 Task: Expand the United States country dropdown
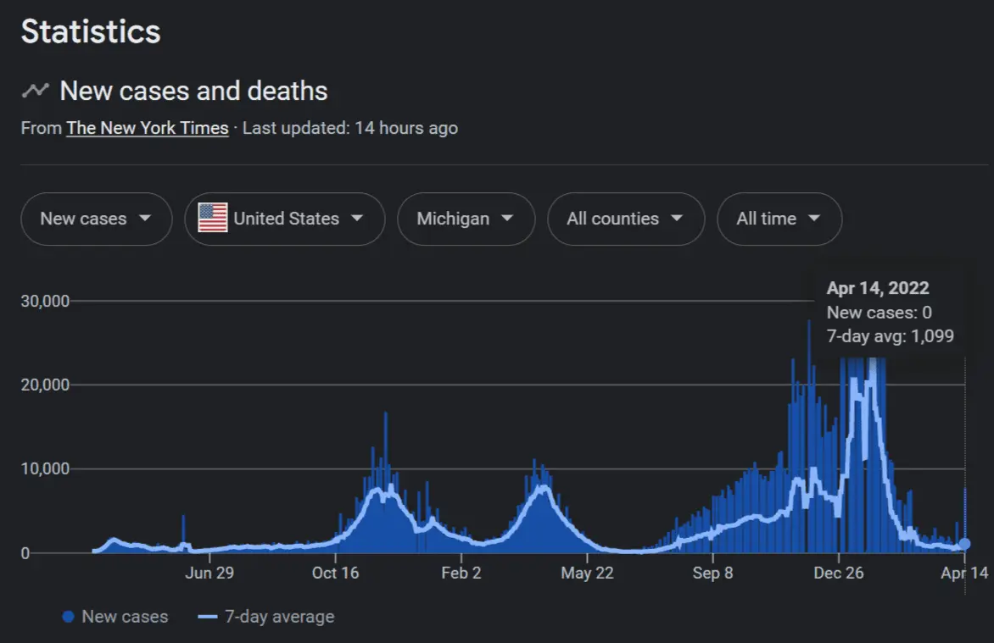click(x=284, y=219)
